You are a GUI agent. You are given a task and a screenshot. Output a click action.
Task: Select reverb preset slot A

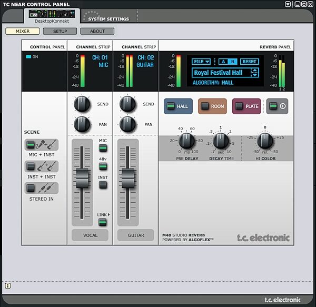coord(223,62)
